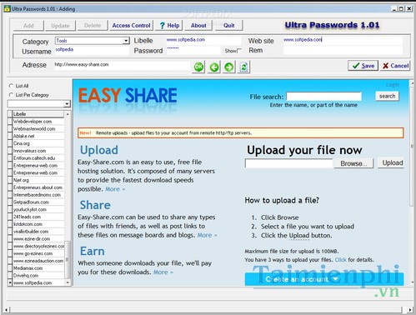Click the Web site input field

click(x=343, y=40)
